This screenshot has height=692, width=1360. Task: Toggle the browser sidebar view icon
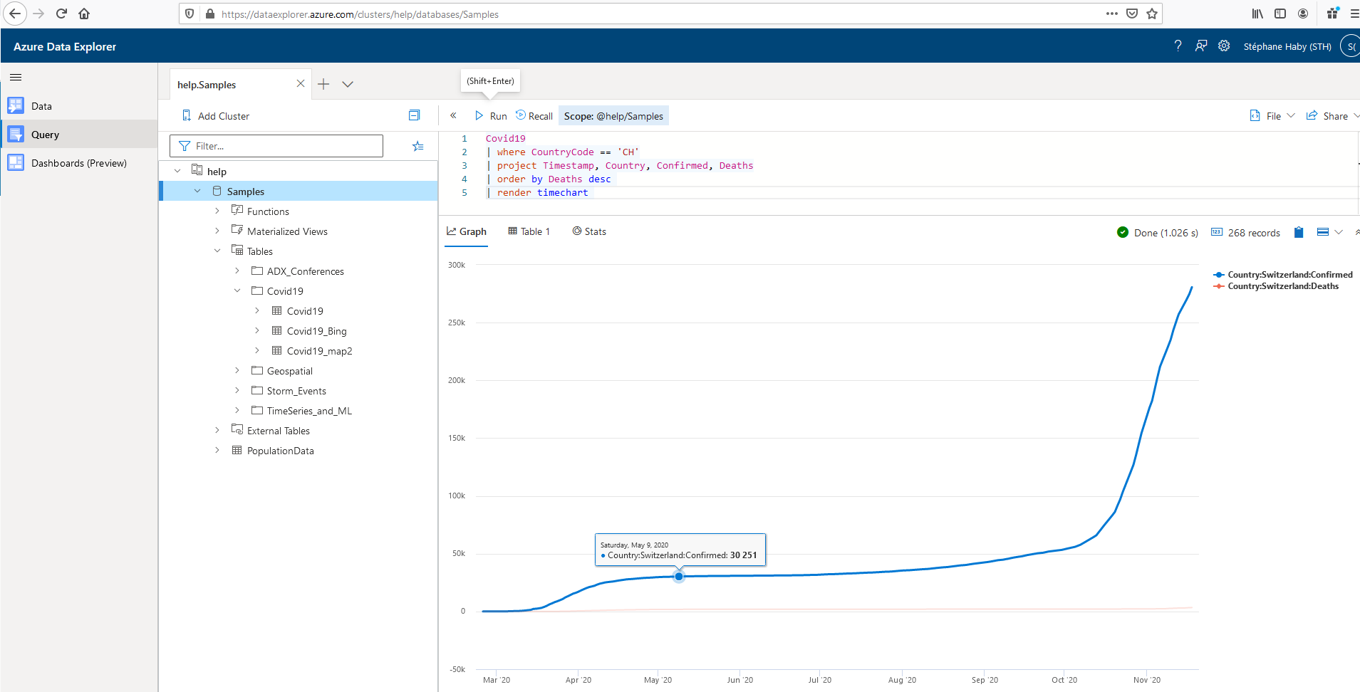pos(1280,14)
